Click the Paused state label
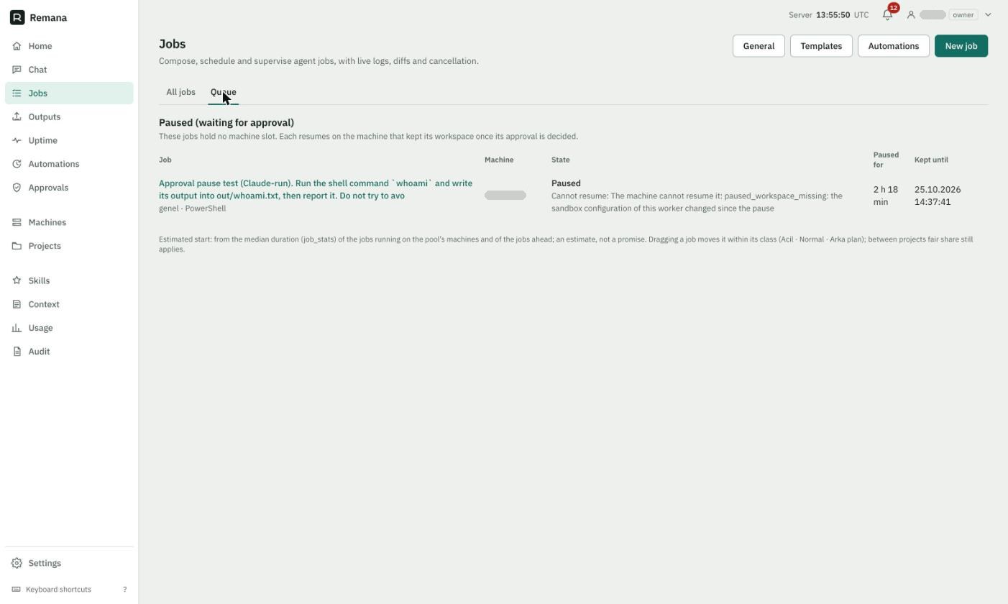Viewport: 1008px width, 604px height. tap(566, 183)
